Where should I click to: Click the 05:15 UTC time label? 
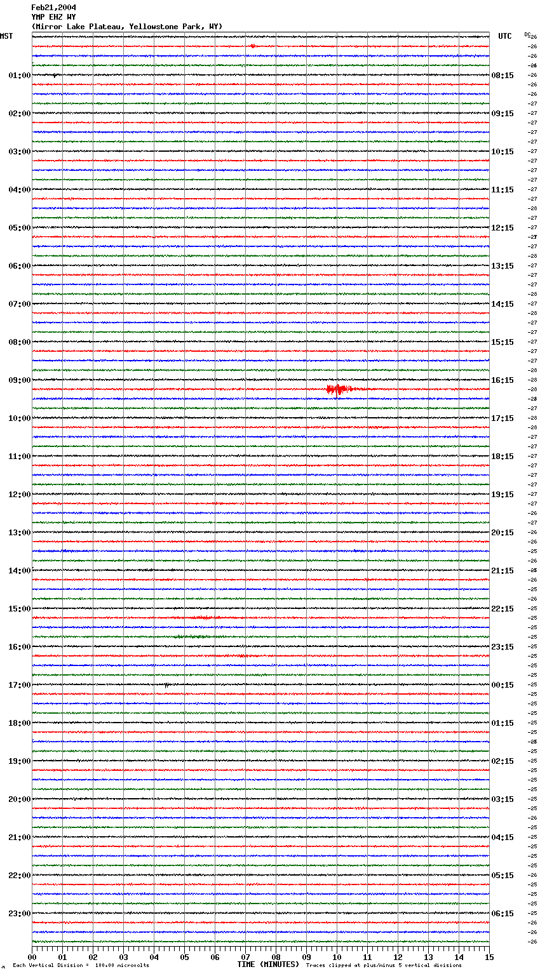(503, 876)
